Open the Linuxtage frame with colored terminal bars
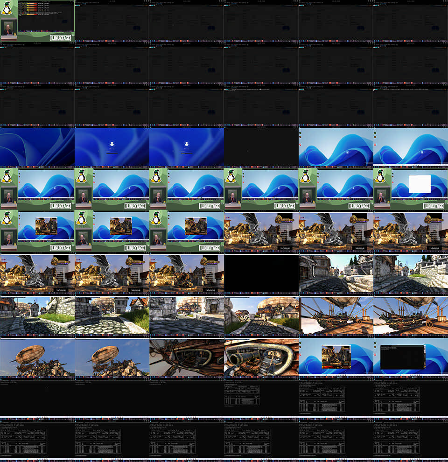 pyautogui.click(x=37, y=21)
